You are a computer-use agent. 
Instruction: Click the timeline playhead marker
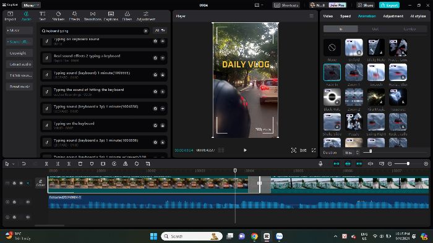coord(235,171)
